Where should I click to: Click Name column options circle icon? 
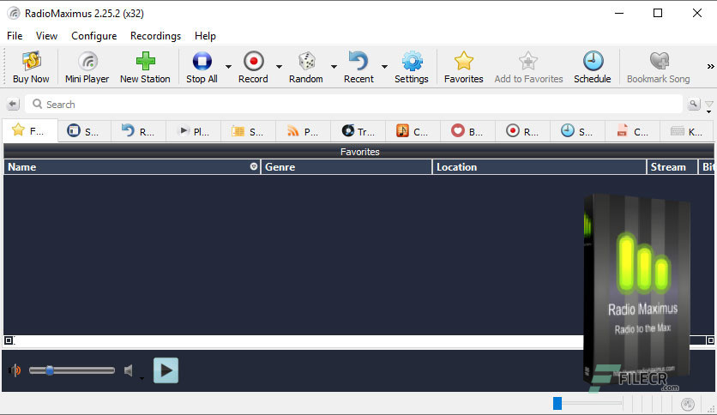[254, 166]
